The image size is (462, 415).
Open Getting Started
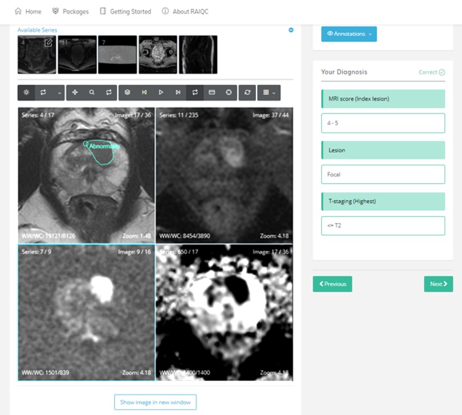pyautogui.click(x=126, y=11)
